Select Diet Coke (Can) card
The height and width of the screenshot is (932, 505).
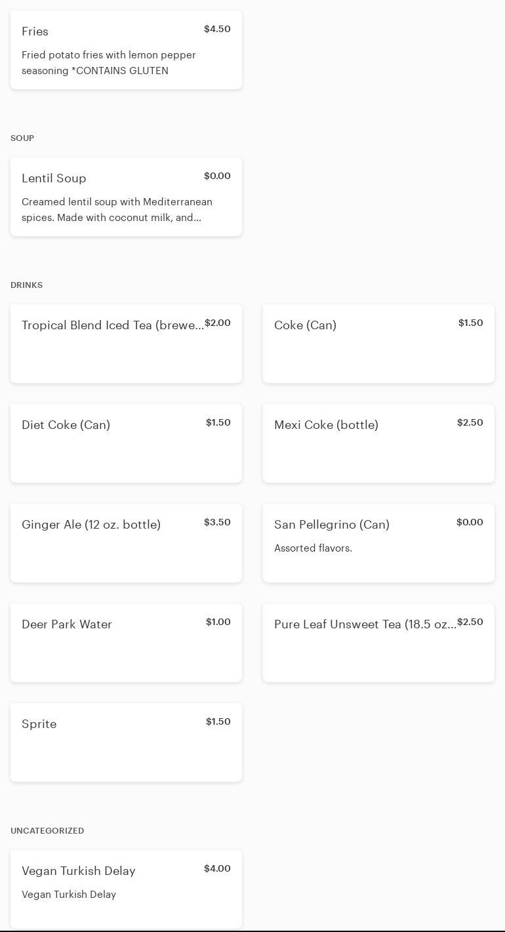point(126,443)
